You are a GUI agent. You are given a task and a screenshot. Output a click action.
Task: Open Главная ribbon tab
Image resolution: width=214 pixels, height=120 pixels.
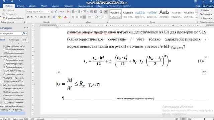9,6
